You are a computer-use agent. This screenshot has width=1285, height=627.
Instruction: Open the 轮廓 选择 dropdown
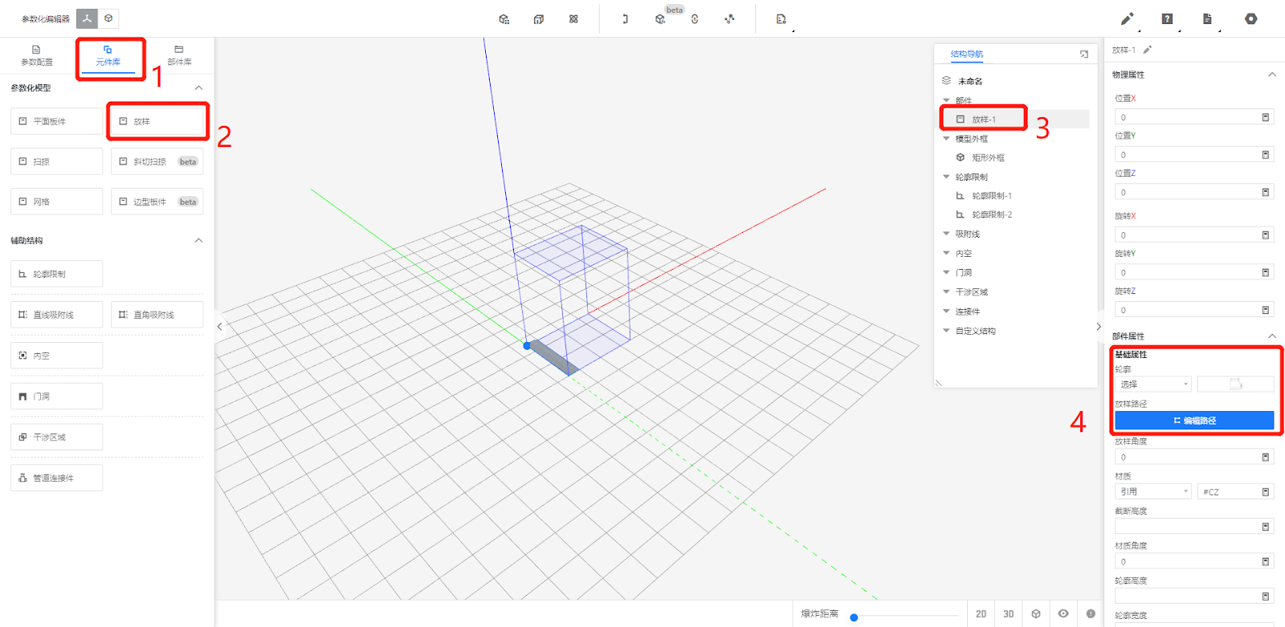pos(1152,385)
